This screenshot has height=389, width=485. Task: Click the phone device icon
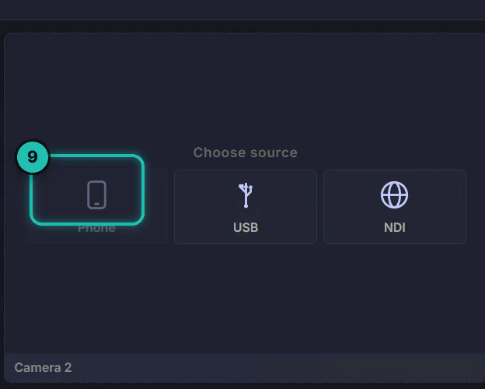point(97,194)
